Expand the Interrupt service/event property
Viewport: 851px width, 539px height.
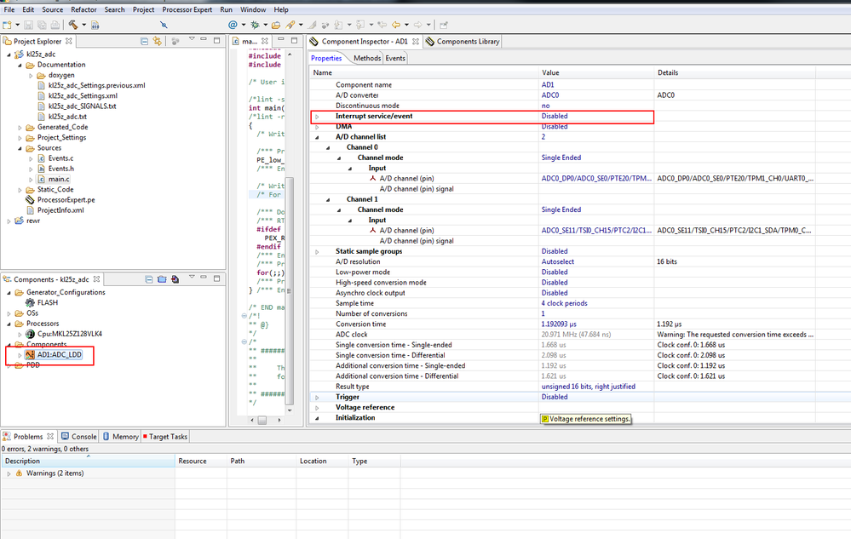pyautogui.click(x=317, y=117)
